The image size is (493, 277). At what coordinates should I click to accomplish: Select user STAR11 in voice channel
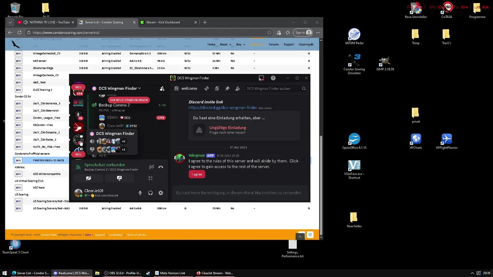(112, 118)
